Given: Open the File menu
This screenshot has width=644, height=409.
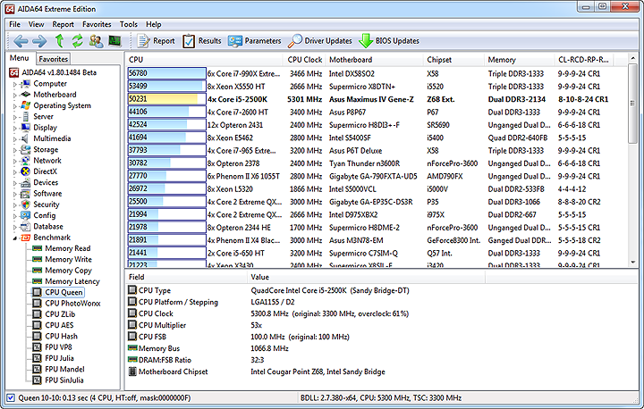Looking at the screenshot, I should click(x=15, y=24).
